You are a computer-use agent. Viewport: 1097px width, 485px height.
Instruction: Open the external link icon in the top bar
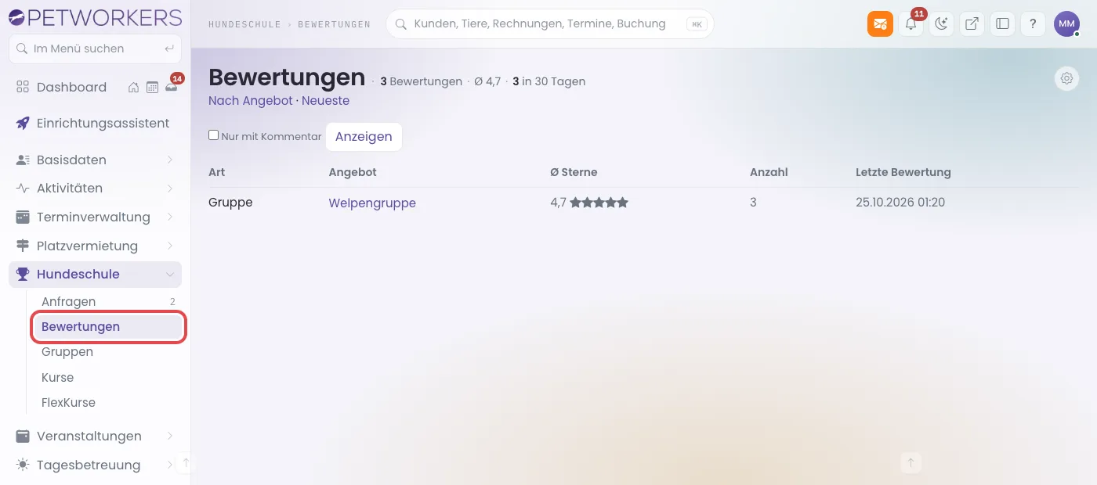972,23
